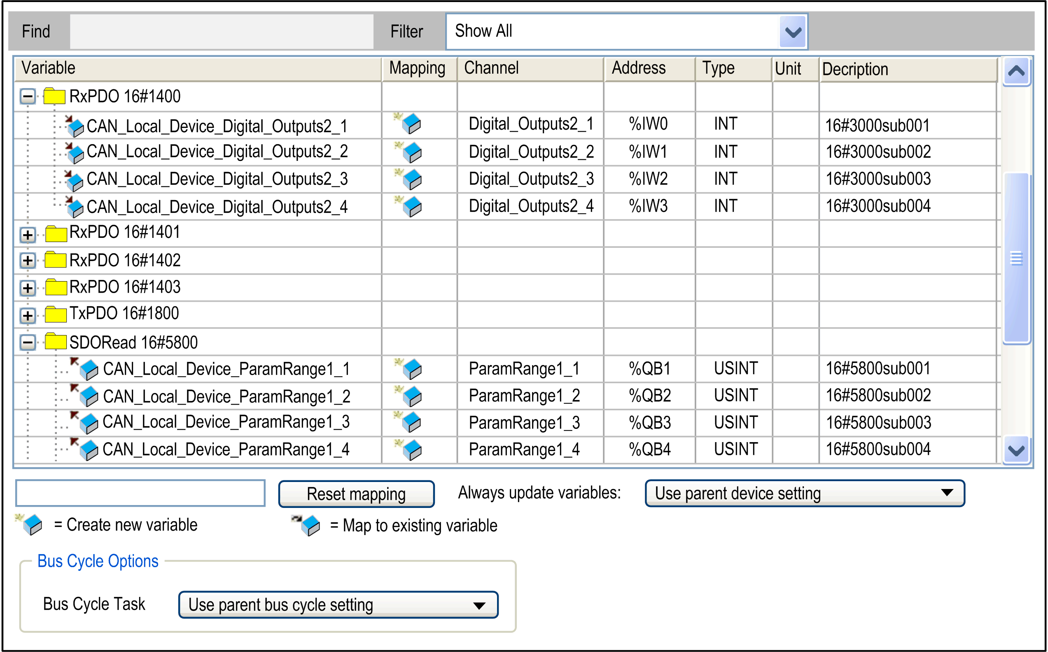Collapse the RxPDO 16#1400 tree node
The height and width of the screenshot is (652, 1048).
point(27,96)
